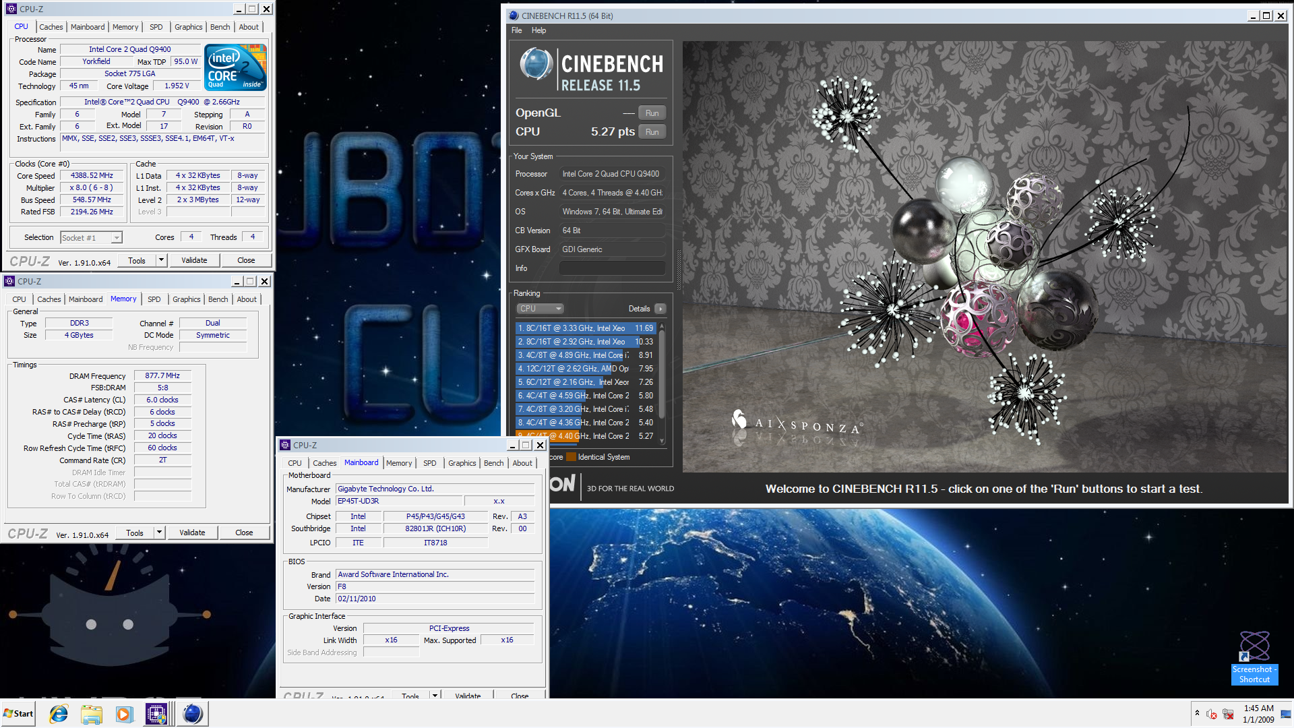Image resolution: width=1294 pixels, height=728 pixels.
Task: Open the Help menu in Cinebench
Action: tap(538, 30)
